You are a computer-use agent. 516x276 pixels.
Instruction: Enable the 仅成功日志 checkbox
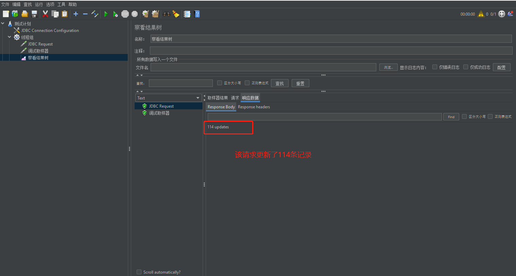pos(466,67)
